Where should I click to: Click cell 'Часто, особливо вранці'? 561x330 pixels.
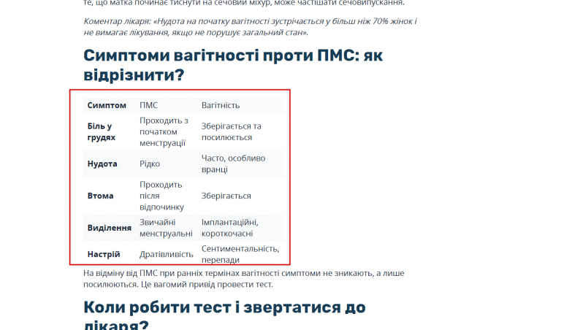[x=233, y=164]
